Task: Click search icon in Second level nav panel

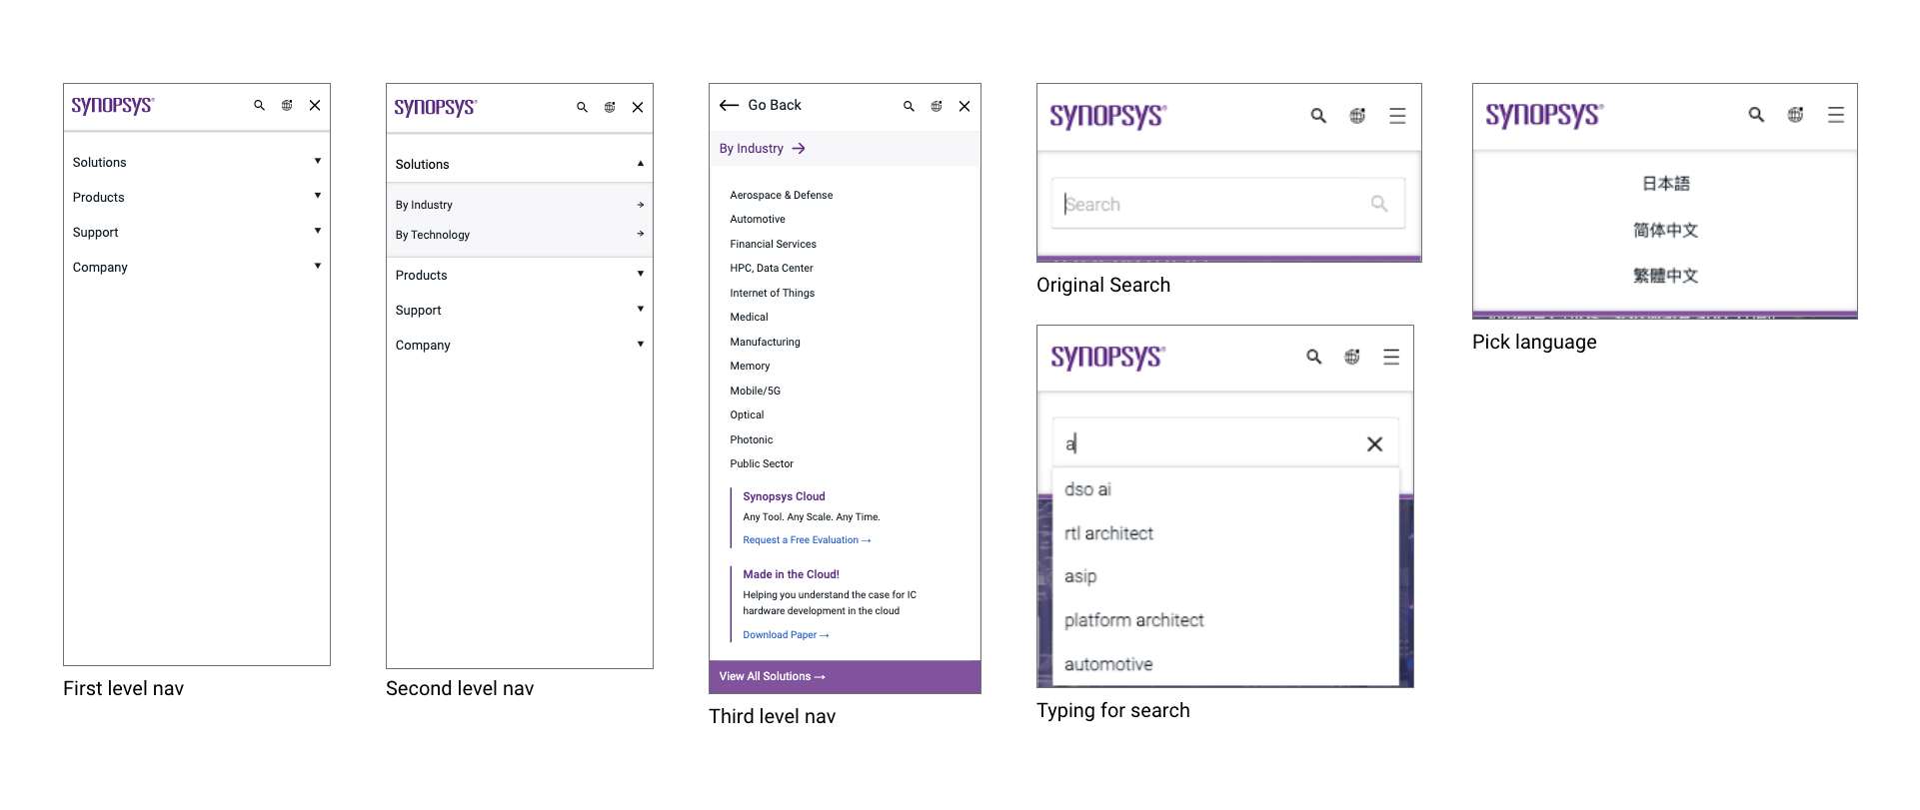Action: pyautogui.click(x=582, y=107)
